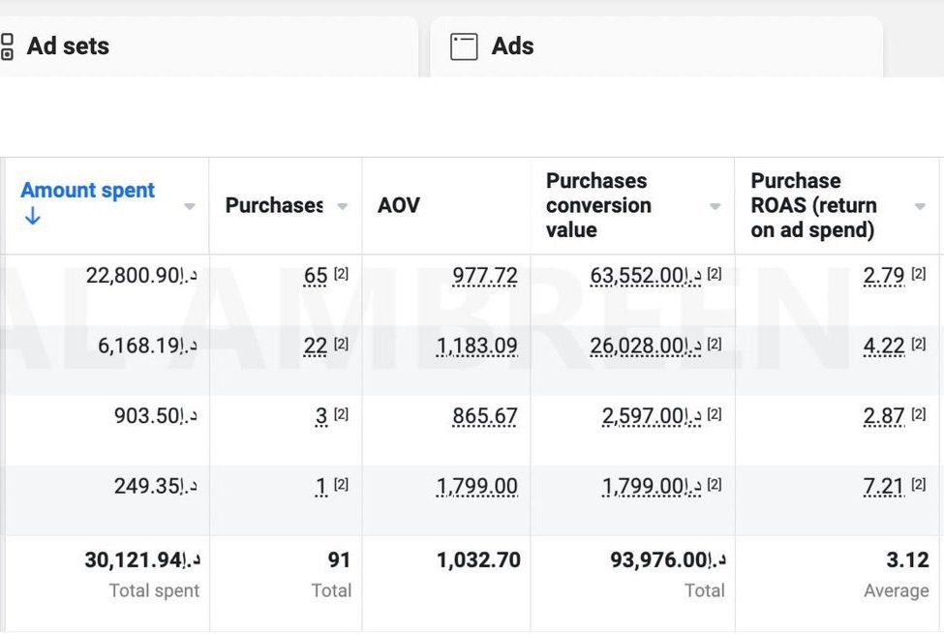Switch to the Ads tab
The image size is (944, 634).
pyautogui.click(x=512, y=46)
